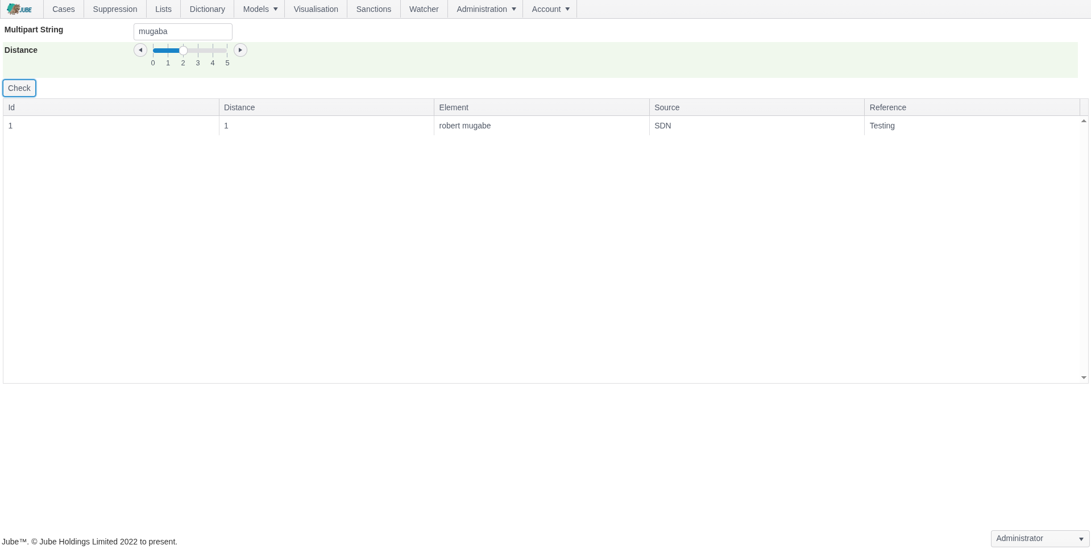Open the Watcher menu item

click(424, 9)
